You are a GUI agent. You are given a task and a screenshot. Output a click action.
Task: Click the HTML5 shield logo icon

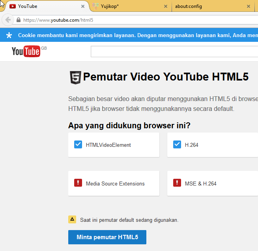click(x=75, y=77)
